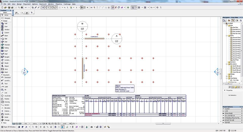The height and width of the screenshot is (132, 243).
Task: Open the Std NZE dropdown
Action: coord(233,123)
